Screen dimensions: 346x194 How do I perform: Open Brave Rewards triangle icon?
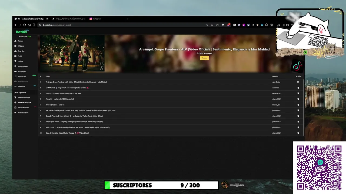point(228,25)
